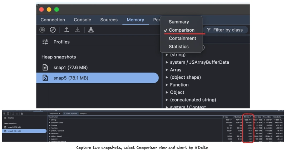Viewport: 286px width, 152px height.
Task: Open the Sources tab
Action: point(109,20)
